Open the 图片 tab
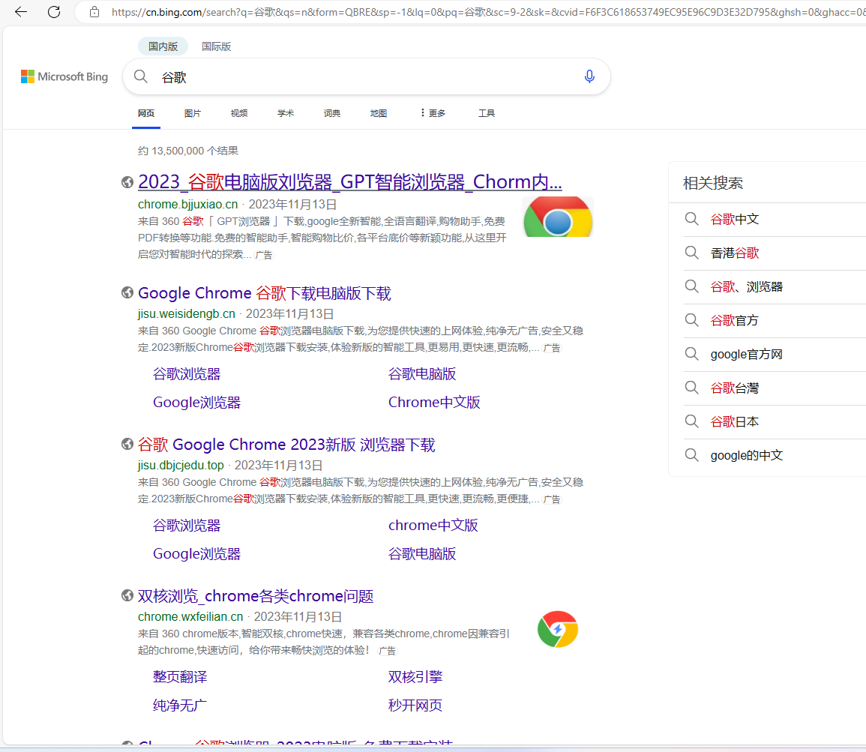 (x=193, y=113)
